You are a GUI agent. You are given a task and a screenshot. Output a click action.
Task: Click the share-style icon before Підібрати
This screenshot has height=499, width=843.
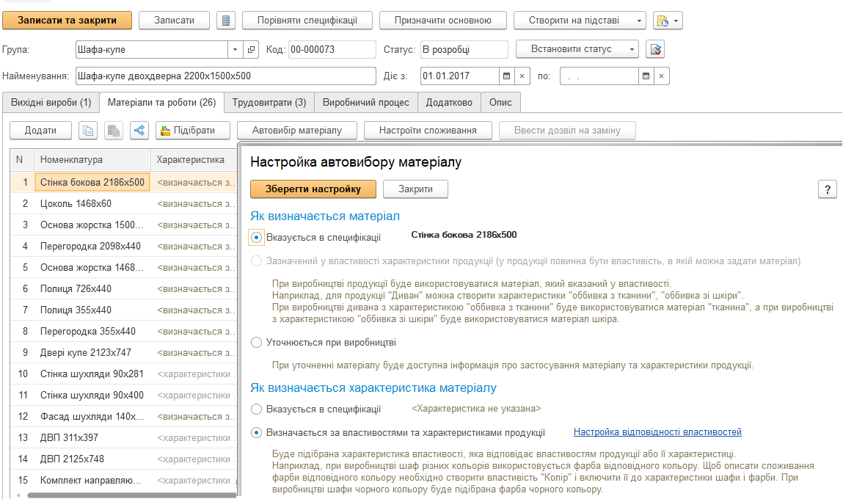coord(139,131)
